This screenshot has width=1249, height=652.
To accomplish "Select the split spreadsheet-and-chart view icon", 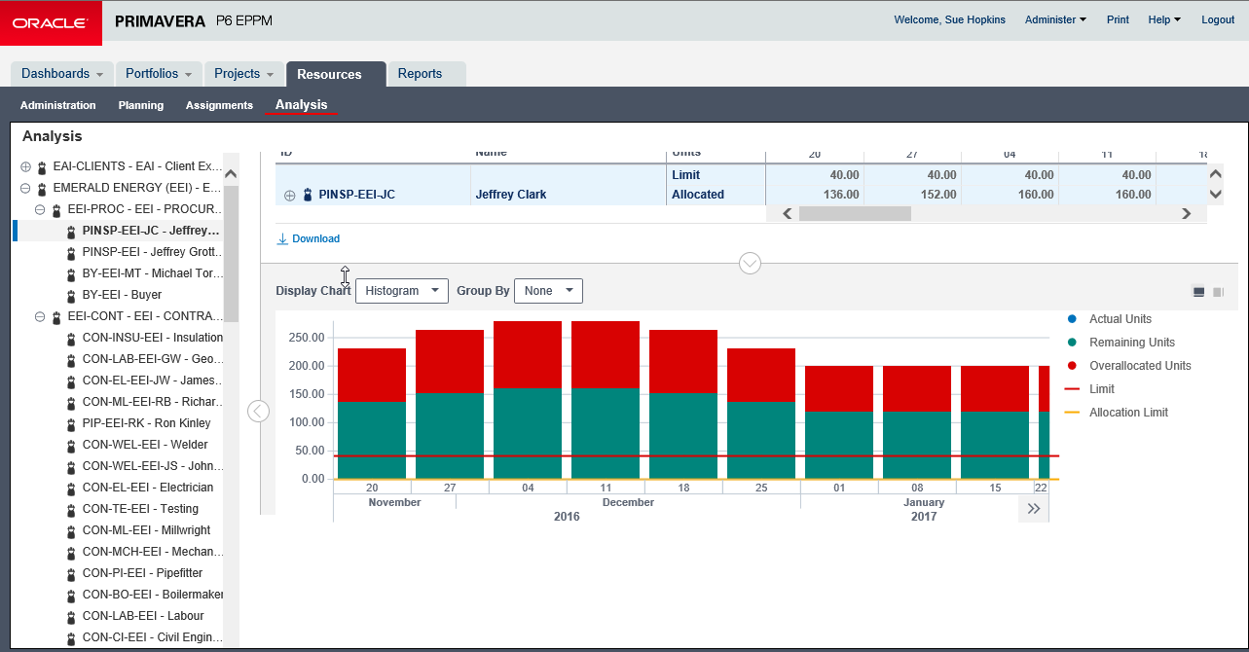I will click(1197, 290).
